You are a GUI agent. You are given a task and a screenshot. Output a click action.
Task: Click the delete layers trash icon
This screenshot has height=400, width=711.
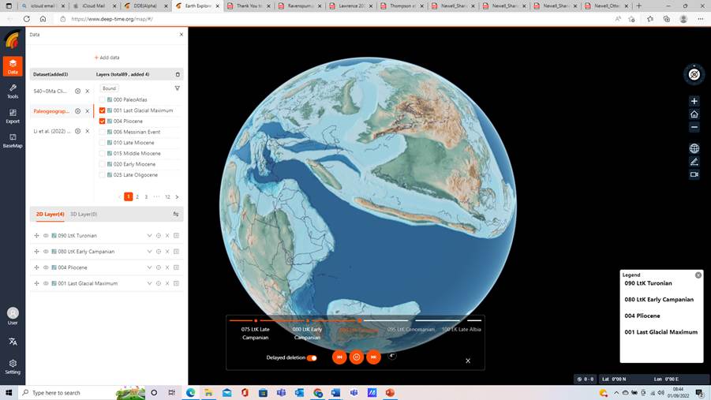coord(178,74)
